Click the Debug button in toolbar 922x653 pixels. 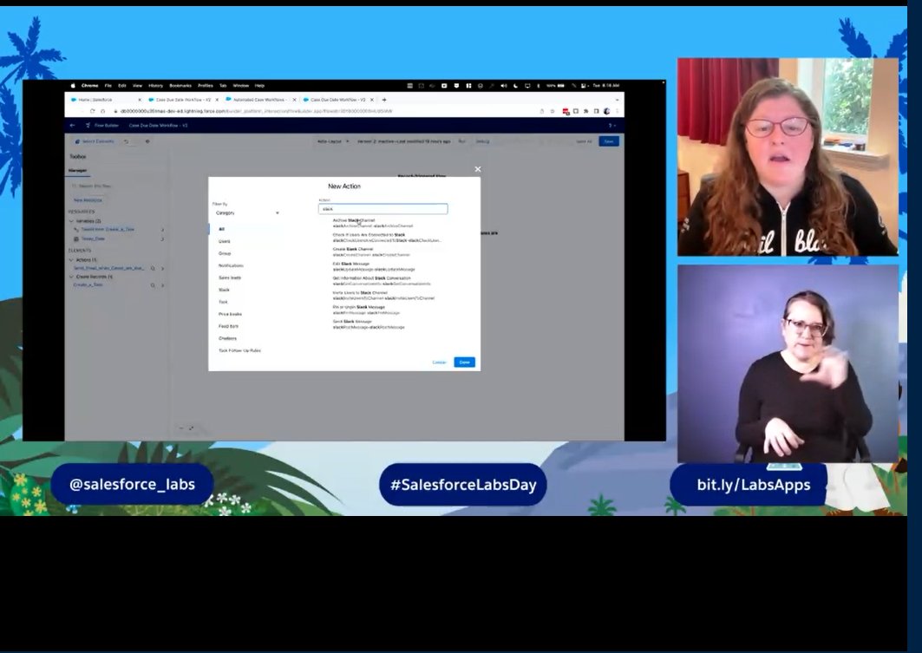tap(482, 141)
